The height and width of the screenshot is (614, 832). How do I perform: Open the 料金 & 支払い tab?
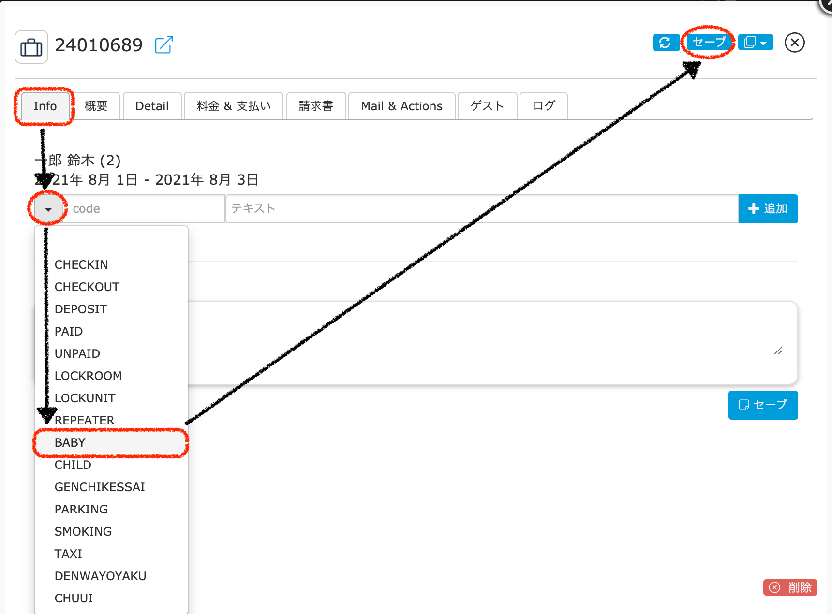click(234, 106)
